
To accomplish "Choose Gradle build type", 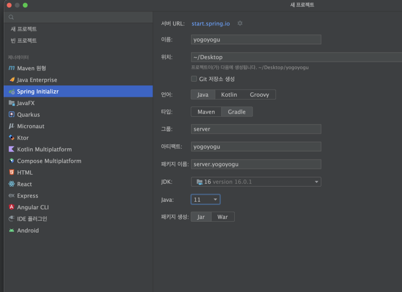I will 236,112.
